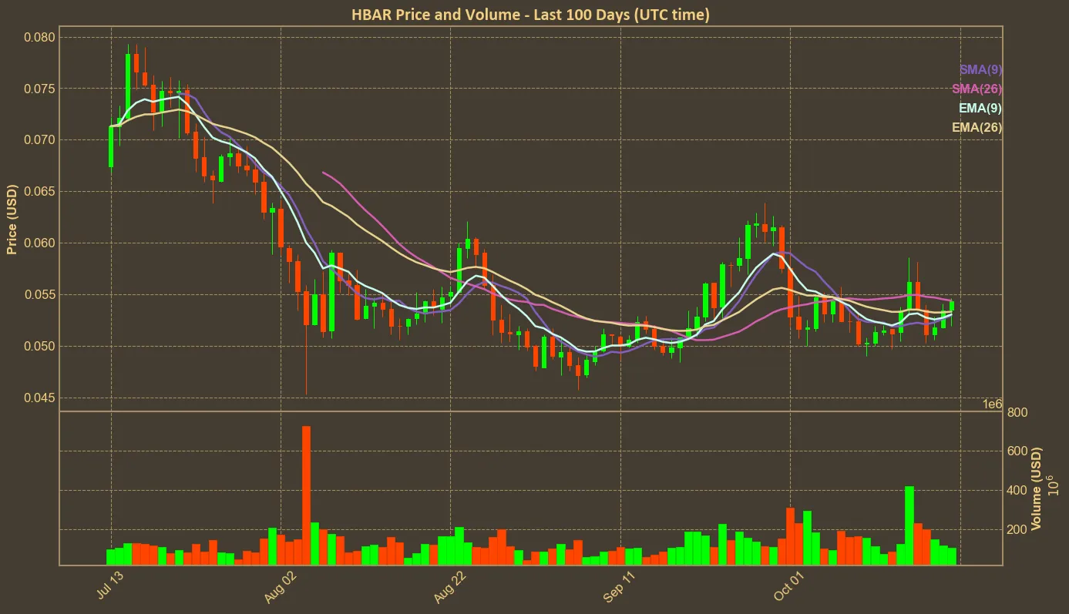
Task: Click the 400 volume tick label
Action: [x=1017, y=491]
